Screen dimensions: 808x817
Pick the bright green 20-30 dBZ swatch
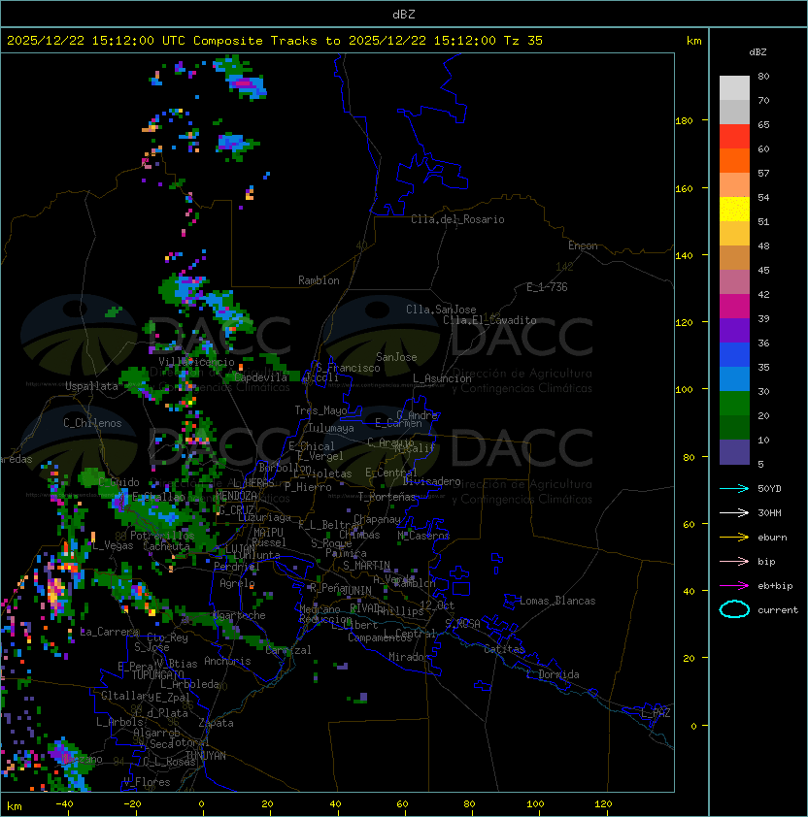(734, 404)
